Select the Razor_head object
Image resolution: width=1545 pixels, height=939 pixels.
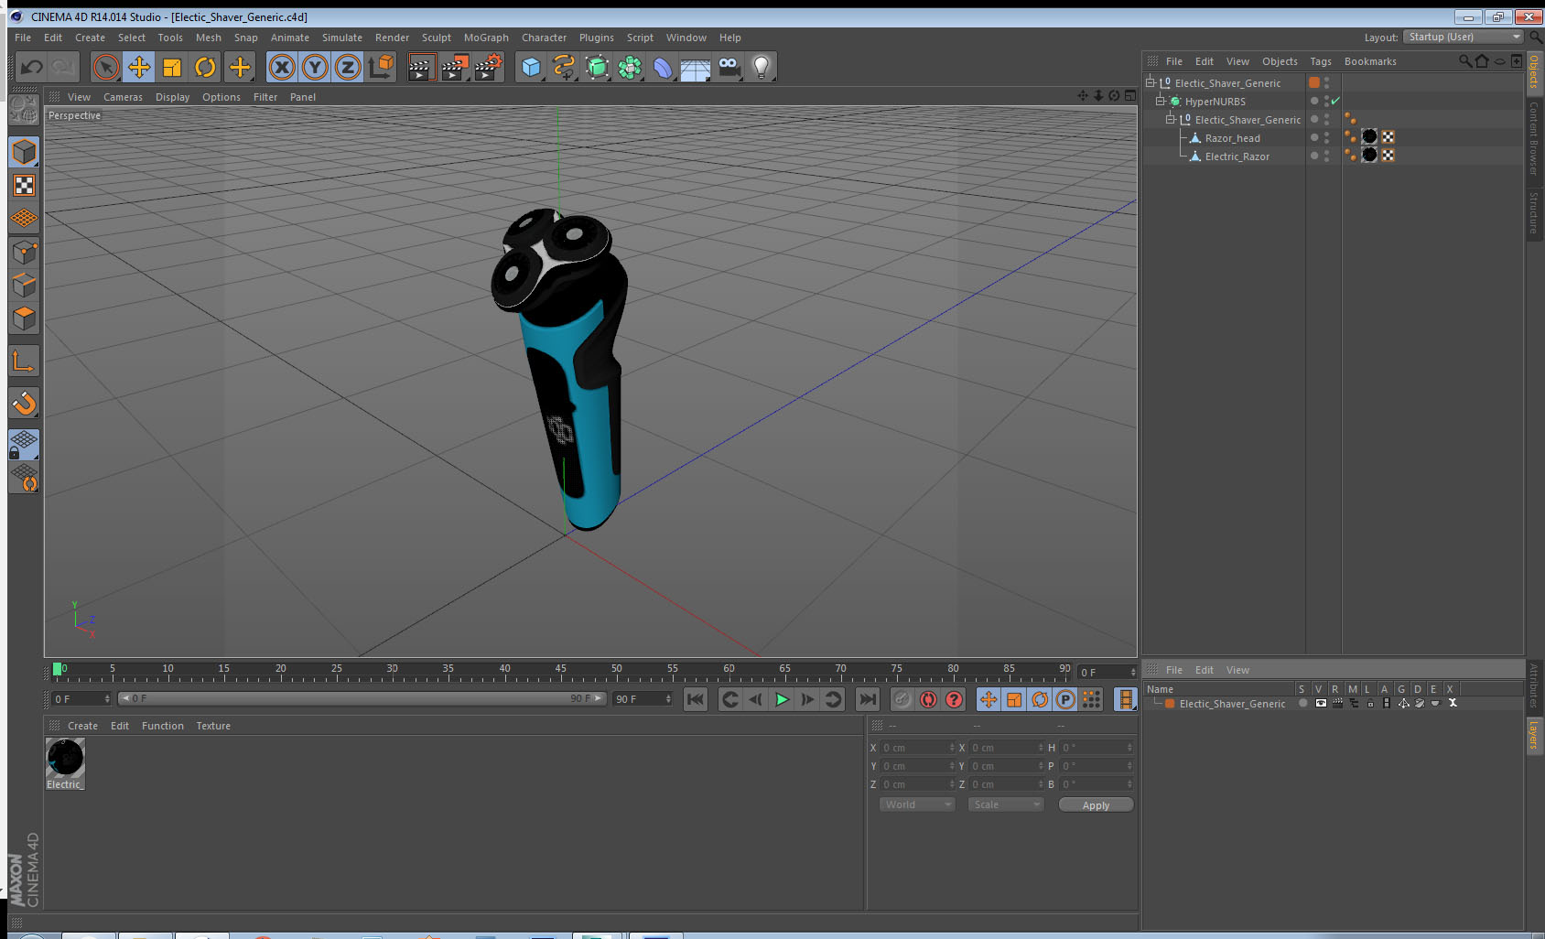pos(1232,138)
